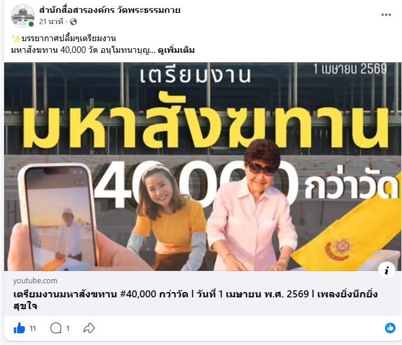This screenshot has height=345, width=402.
Task: Click the share arrow icon
Action: tap(89, 328)
